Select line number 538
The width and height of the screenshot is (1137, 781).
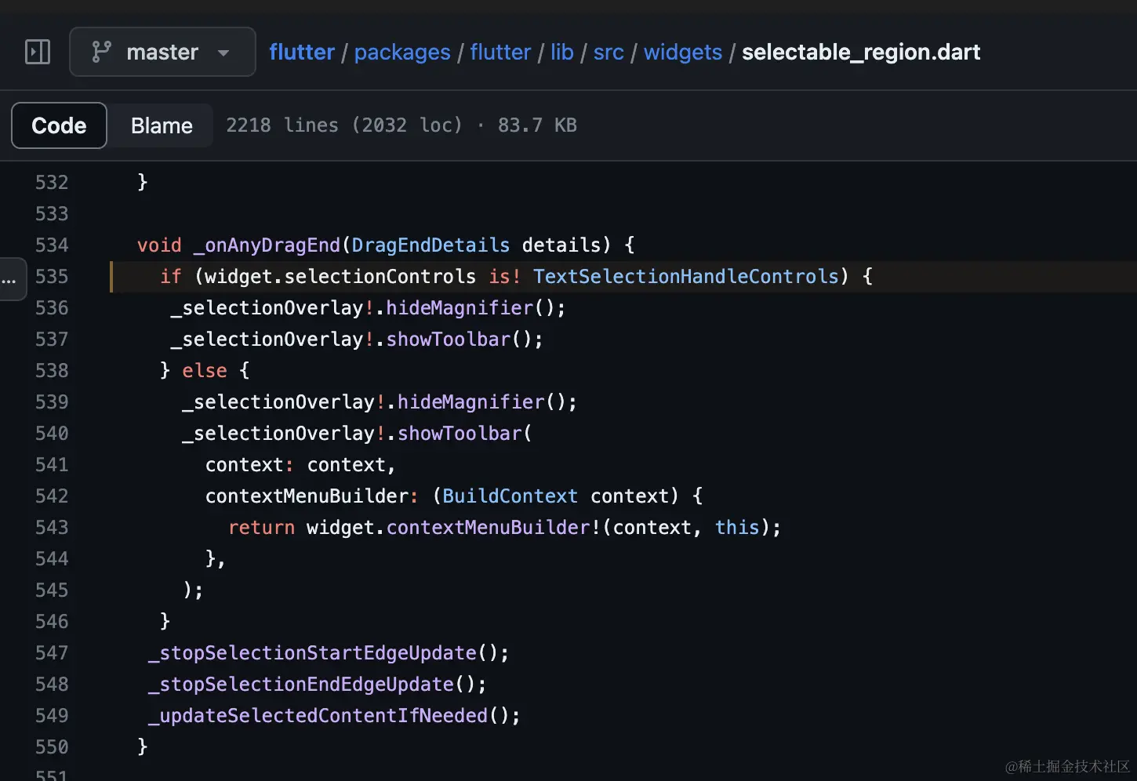coord(52,370)
